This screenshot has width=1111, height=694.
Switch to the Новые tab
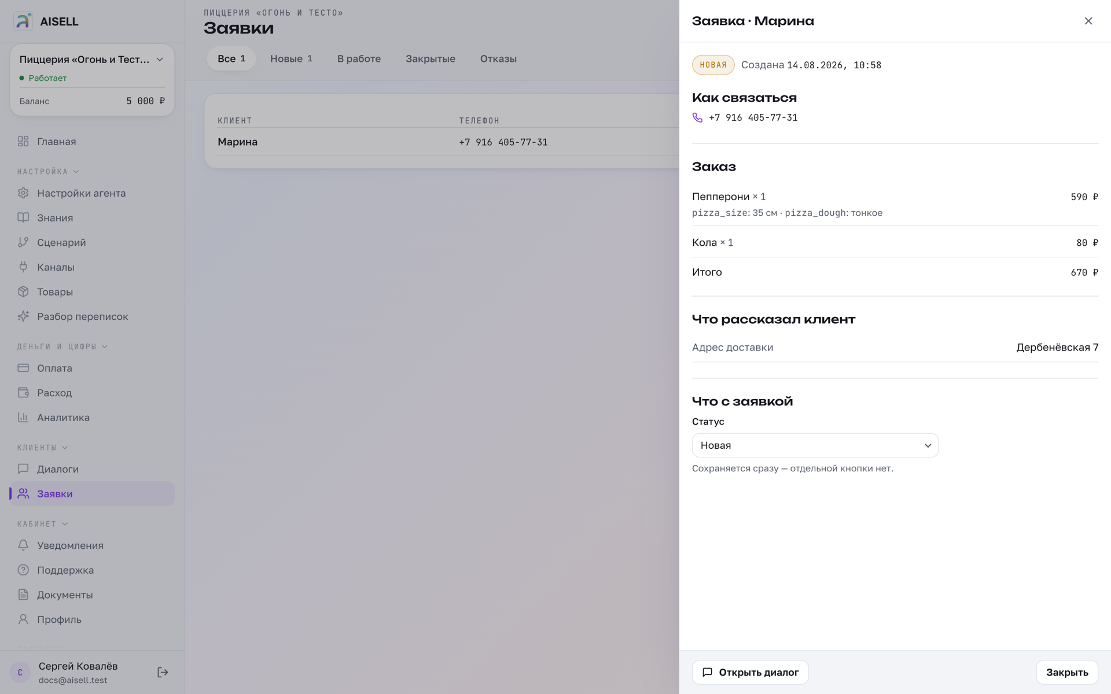click(291, 59)
